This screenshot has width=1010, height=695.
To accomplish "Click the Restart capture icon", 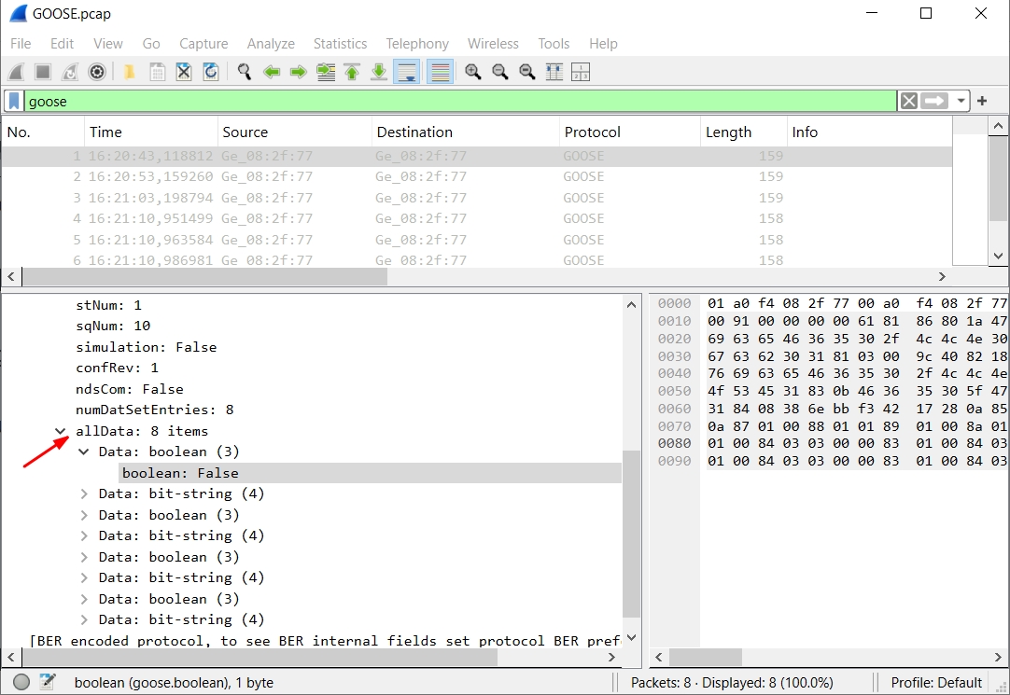I will (68, 72).
